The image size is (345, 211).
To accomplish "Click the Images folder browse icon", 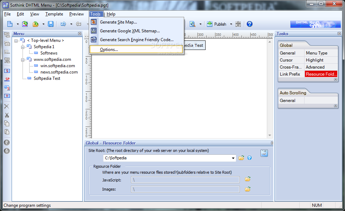I will coord(248,189).
